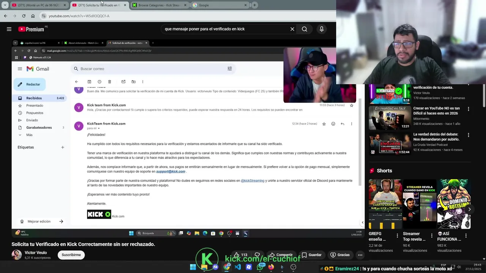Click the Compartir share button

[281, 255]
